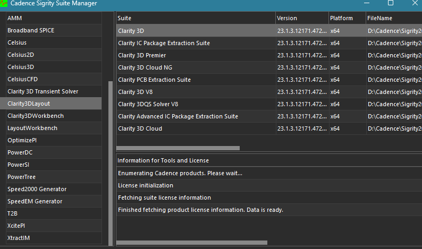422x249 pixels.
Task: Click the tool list vertical scrollbar thumb
Action: click(x=111, y=163)
